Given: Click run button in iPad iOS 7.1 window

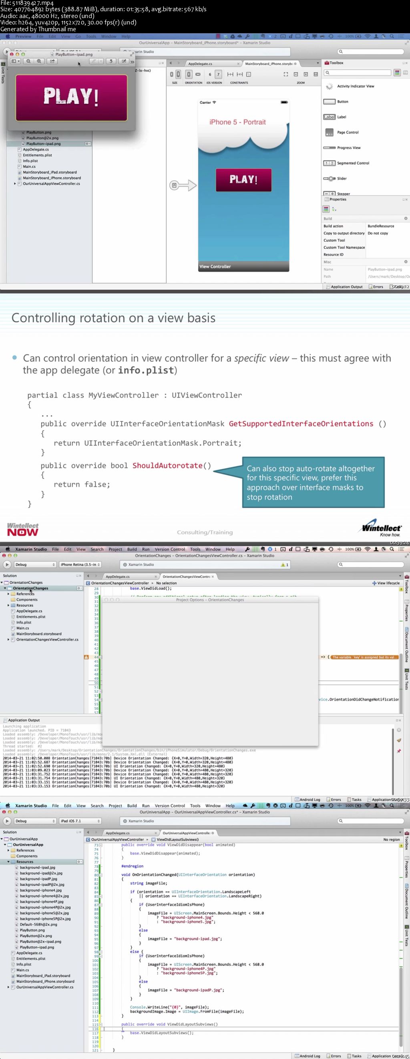Looking at the screenshot, I should tap(7, 821).
